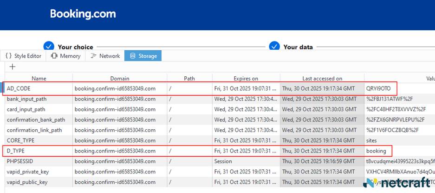
Task: Click the 19:16:59 GMT last accessed cell
Action: click(x=322, y=161)
